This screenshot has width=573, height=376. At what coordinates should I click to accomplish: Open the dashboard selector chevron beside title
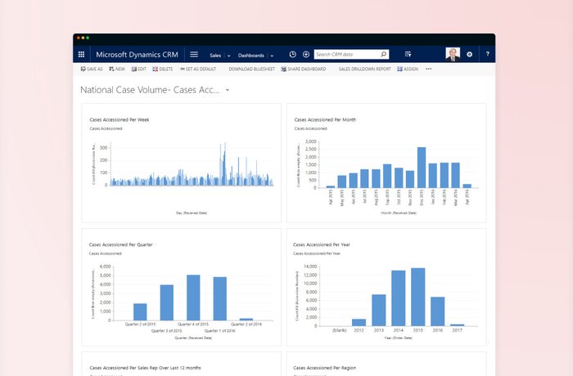pyautogui.click(x=228, y=89)
